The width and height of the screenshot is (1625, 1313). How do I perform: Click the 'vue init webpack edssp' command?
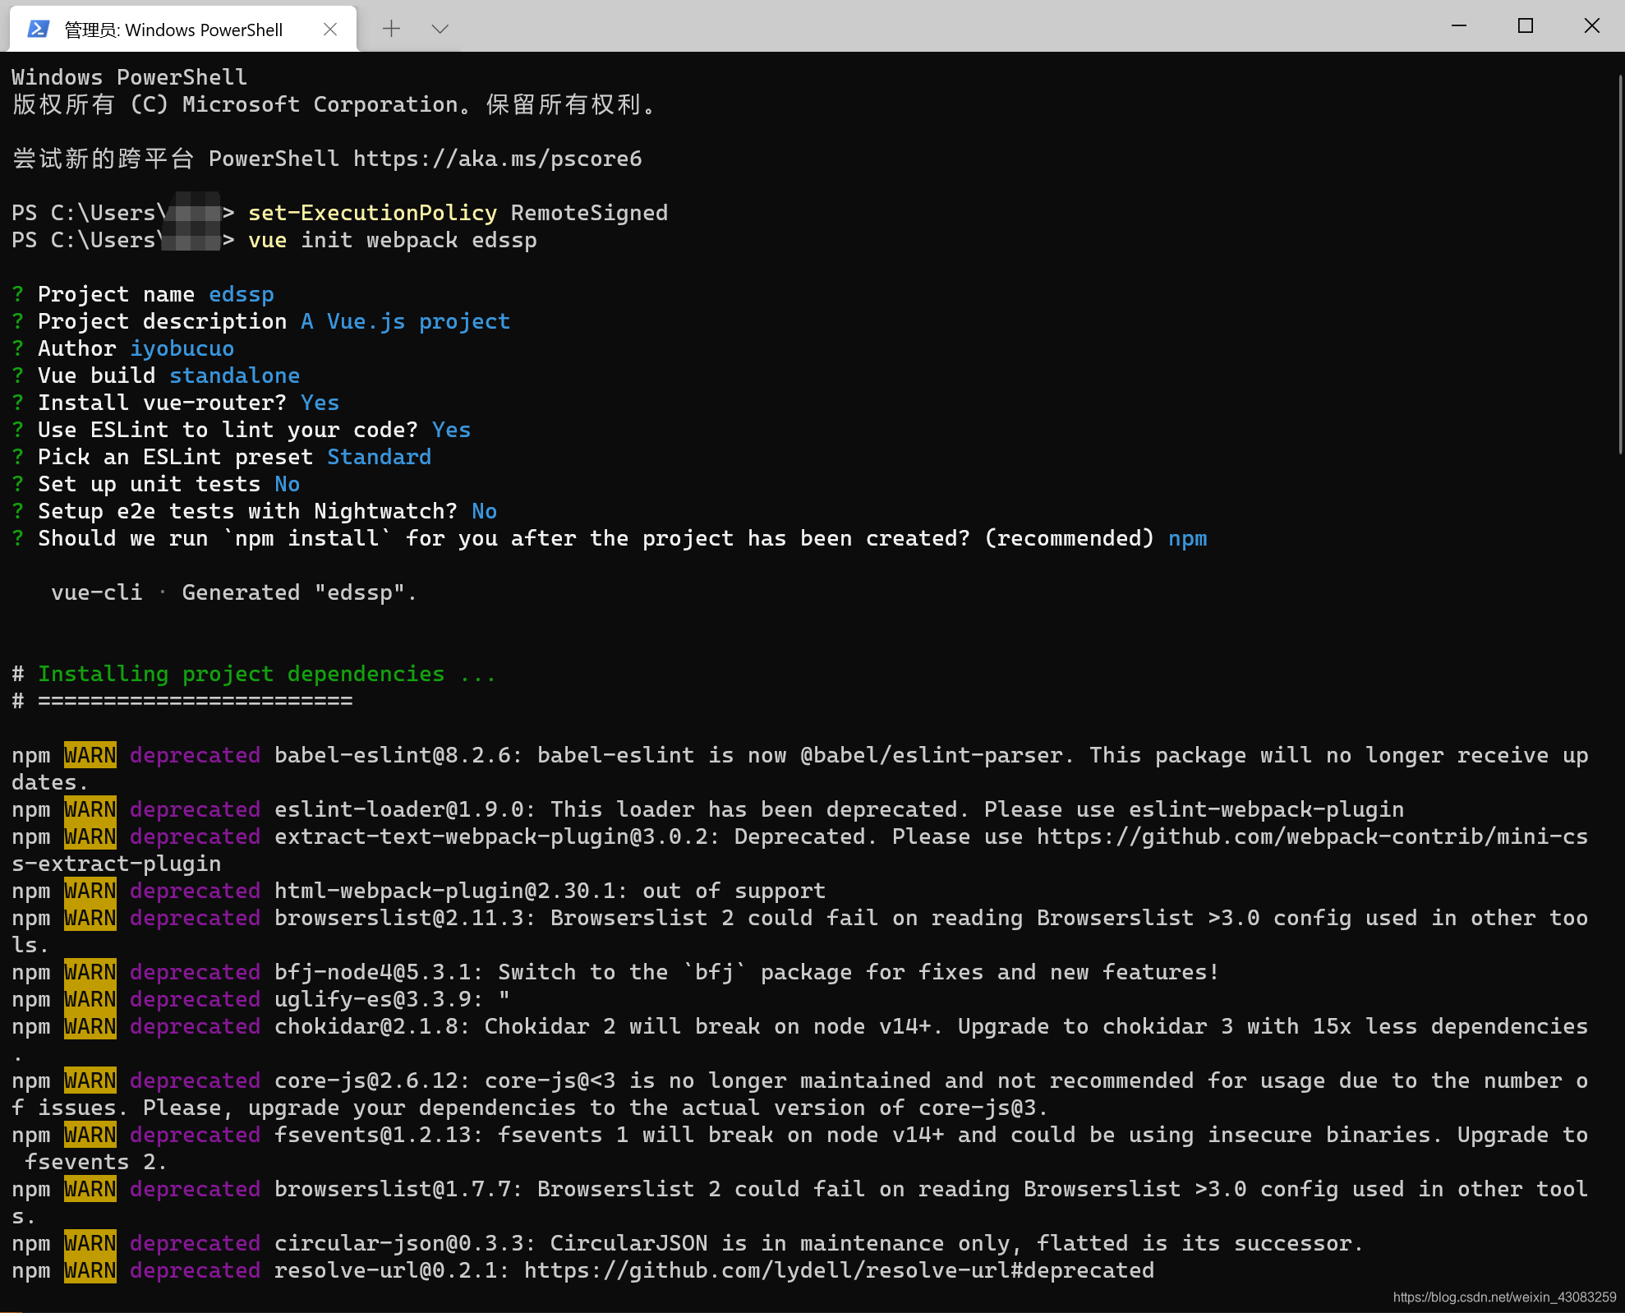(x=393, y=240)
